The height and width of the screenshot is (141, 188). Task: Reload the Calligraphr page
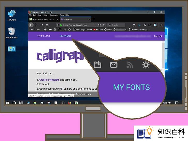click(42, 25)
